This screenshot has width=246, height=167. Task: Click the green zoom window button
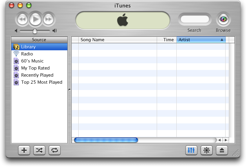pyautogui.click(x=29, y=5)
